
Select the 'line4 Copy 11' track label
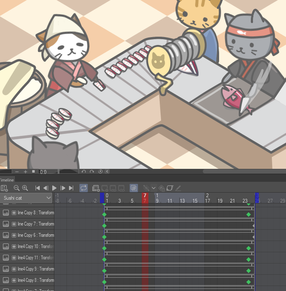36,258
